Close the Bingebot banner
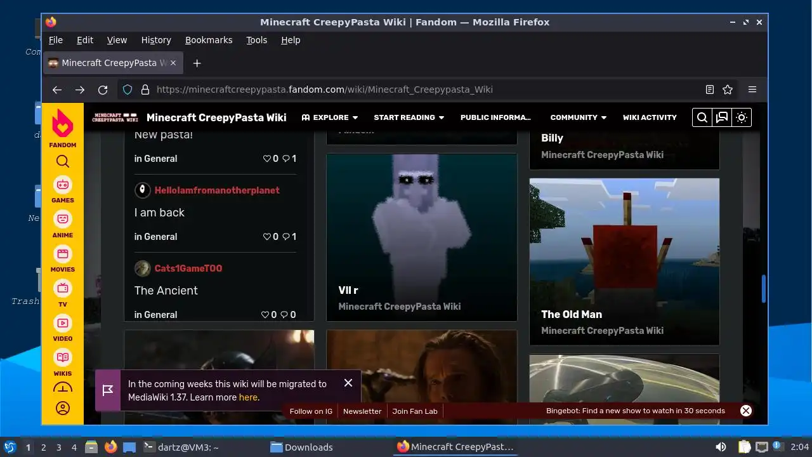Viewport: 812px width, 457px height. point(746,411)
